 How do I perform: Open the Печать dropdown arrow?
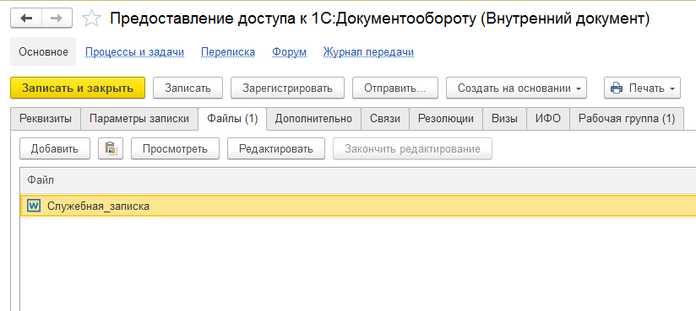click(x=672, y=88)
